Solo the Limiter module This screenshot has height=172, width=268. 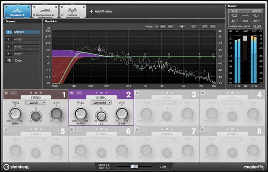tap(62, 15)
